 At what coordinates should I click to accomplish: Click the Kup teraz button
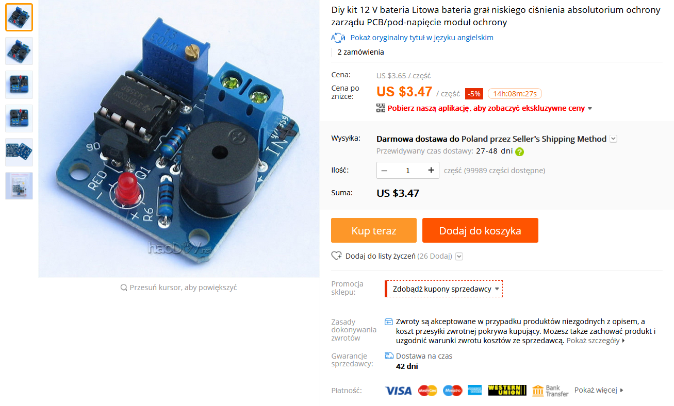click(374, 230)
